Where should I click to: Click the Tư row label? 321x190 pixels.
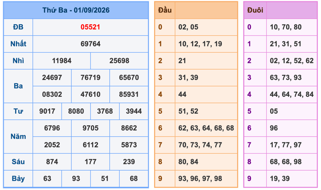18,111
